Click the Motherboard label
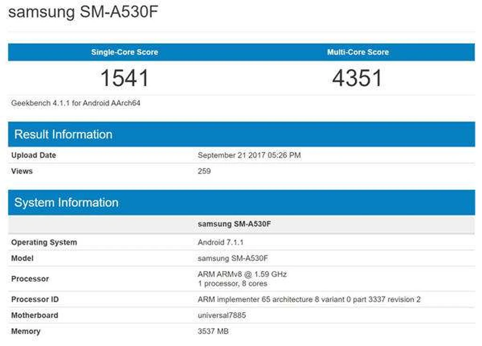Screen dimensions: 482x346 point(34,315)
